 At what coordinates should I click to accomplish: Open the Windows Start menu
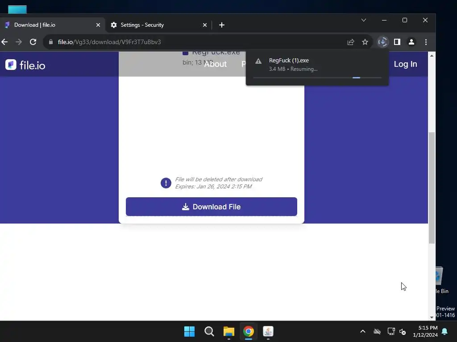tap(189, 331)
